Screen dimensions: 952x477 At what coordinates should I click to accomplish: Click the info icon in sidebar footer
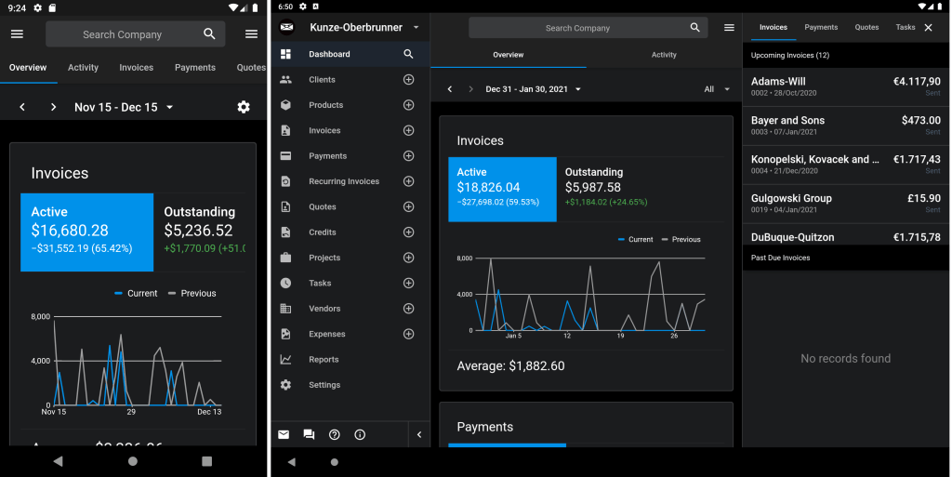360,434
